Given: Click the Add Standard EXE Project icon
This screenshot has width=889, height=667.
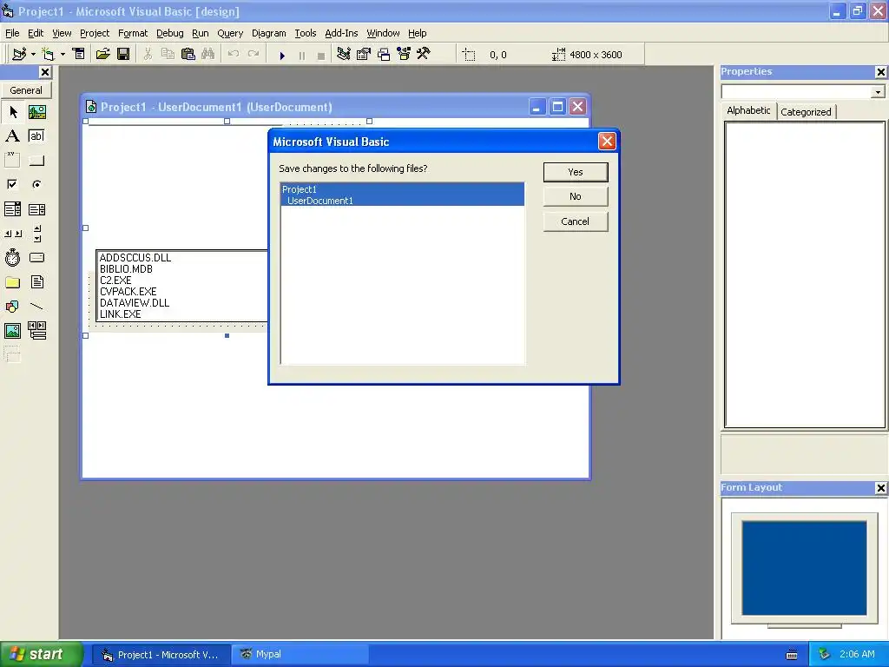Looking at the screenshot, I should (19, 55).
